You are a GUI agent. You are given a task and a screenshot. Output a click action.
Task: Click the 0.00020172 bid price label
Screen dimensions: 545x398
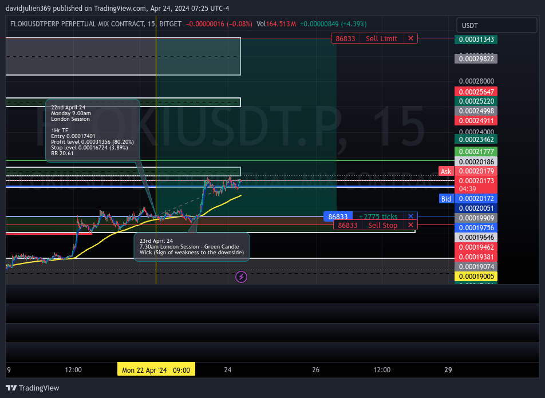click(476, 199)
